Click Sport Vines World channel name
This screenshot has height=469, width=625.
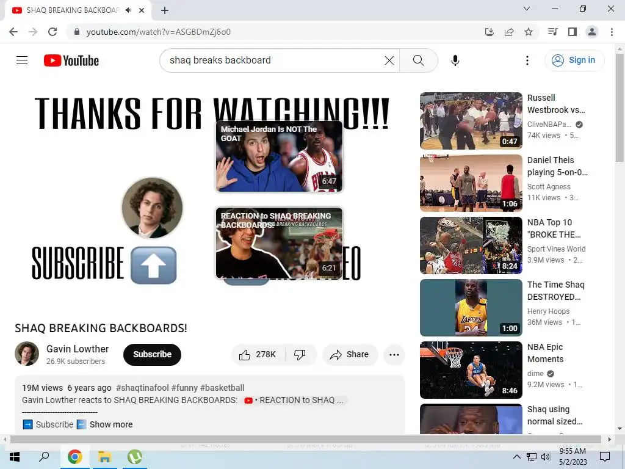click(557, 249)
